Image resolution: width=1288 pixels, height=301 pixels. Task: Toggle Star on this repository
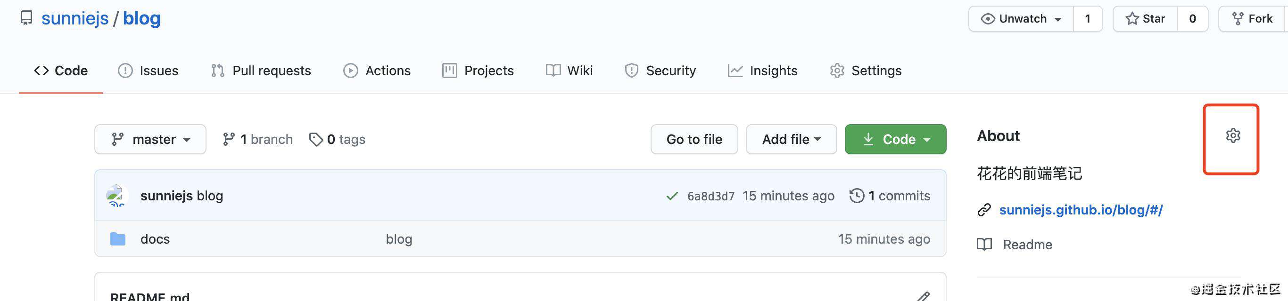[1146, 19]
